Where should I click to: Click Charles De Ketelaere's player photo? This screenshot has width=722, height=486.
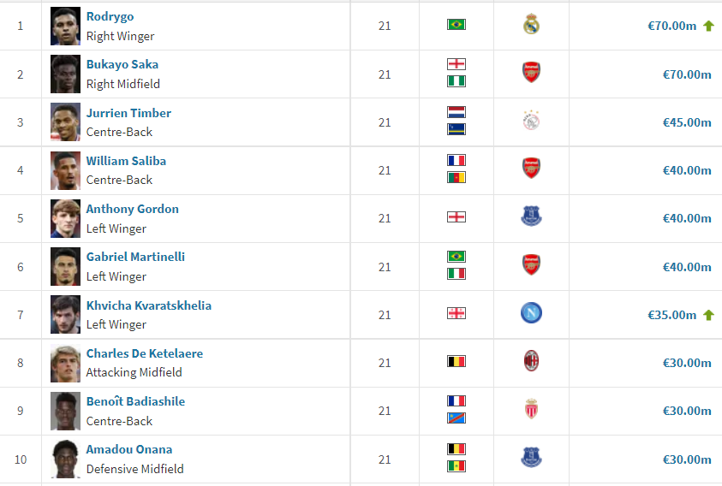(65, 363)
